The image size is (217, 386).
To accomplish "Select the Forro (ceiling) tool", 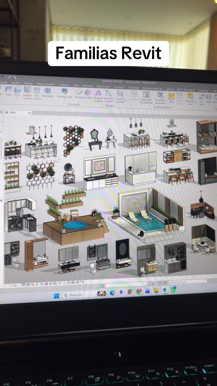I will 8,90.
